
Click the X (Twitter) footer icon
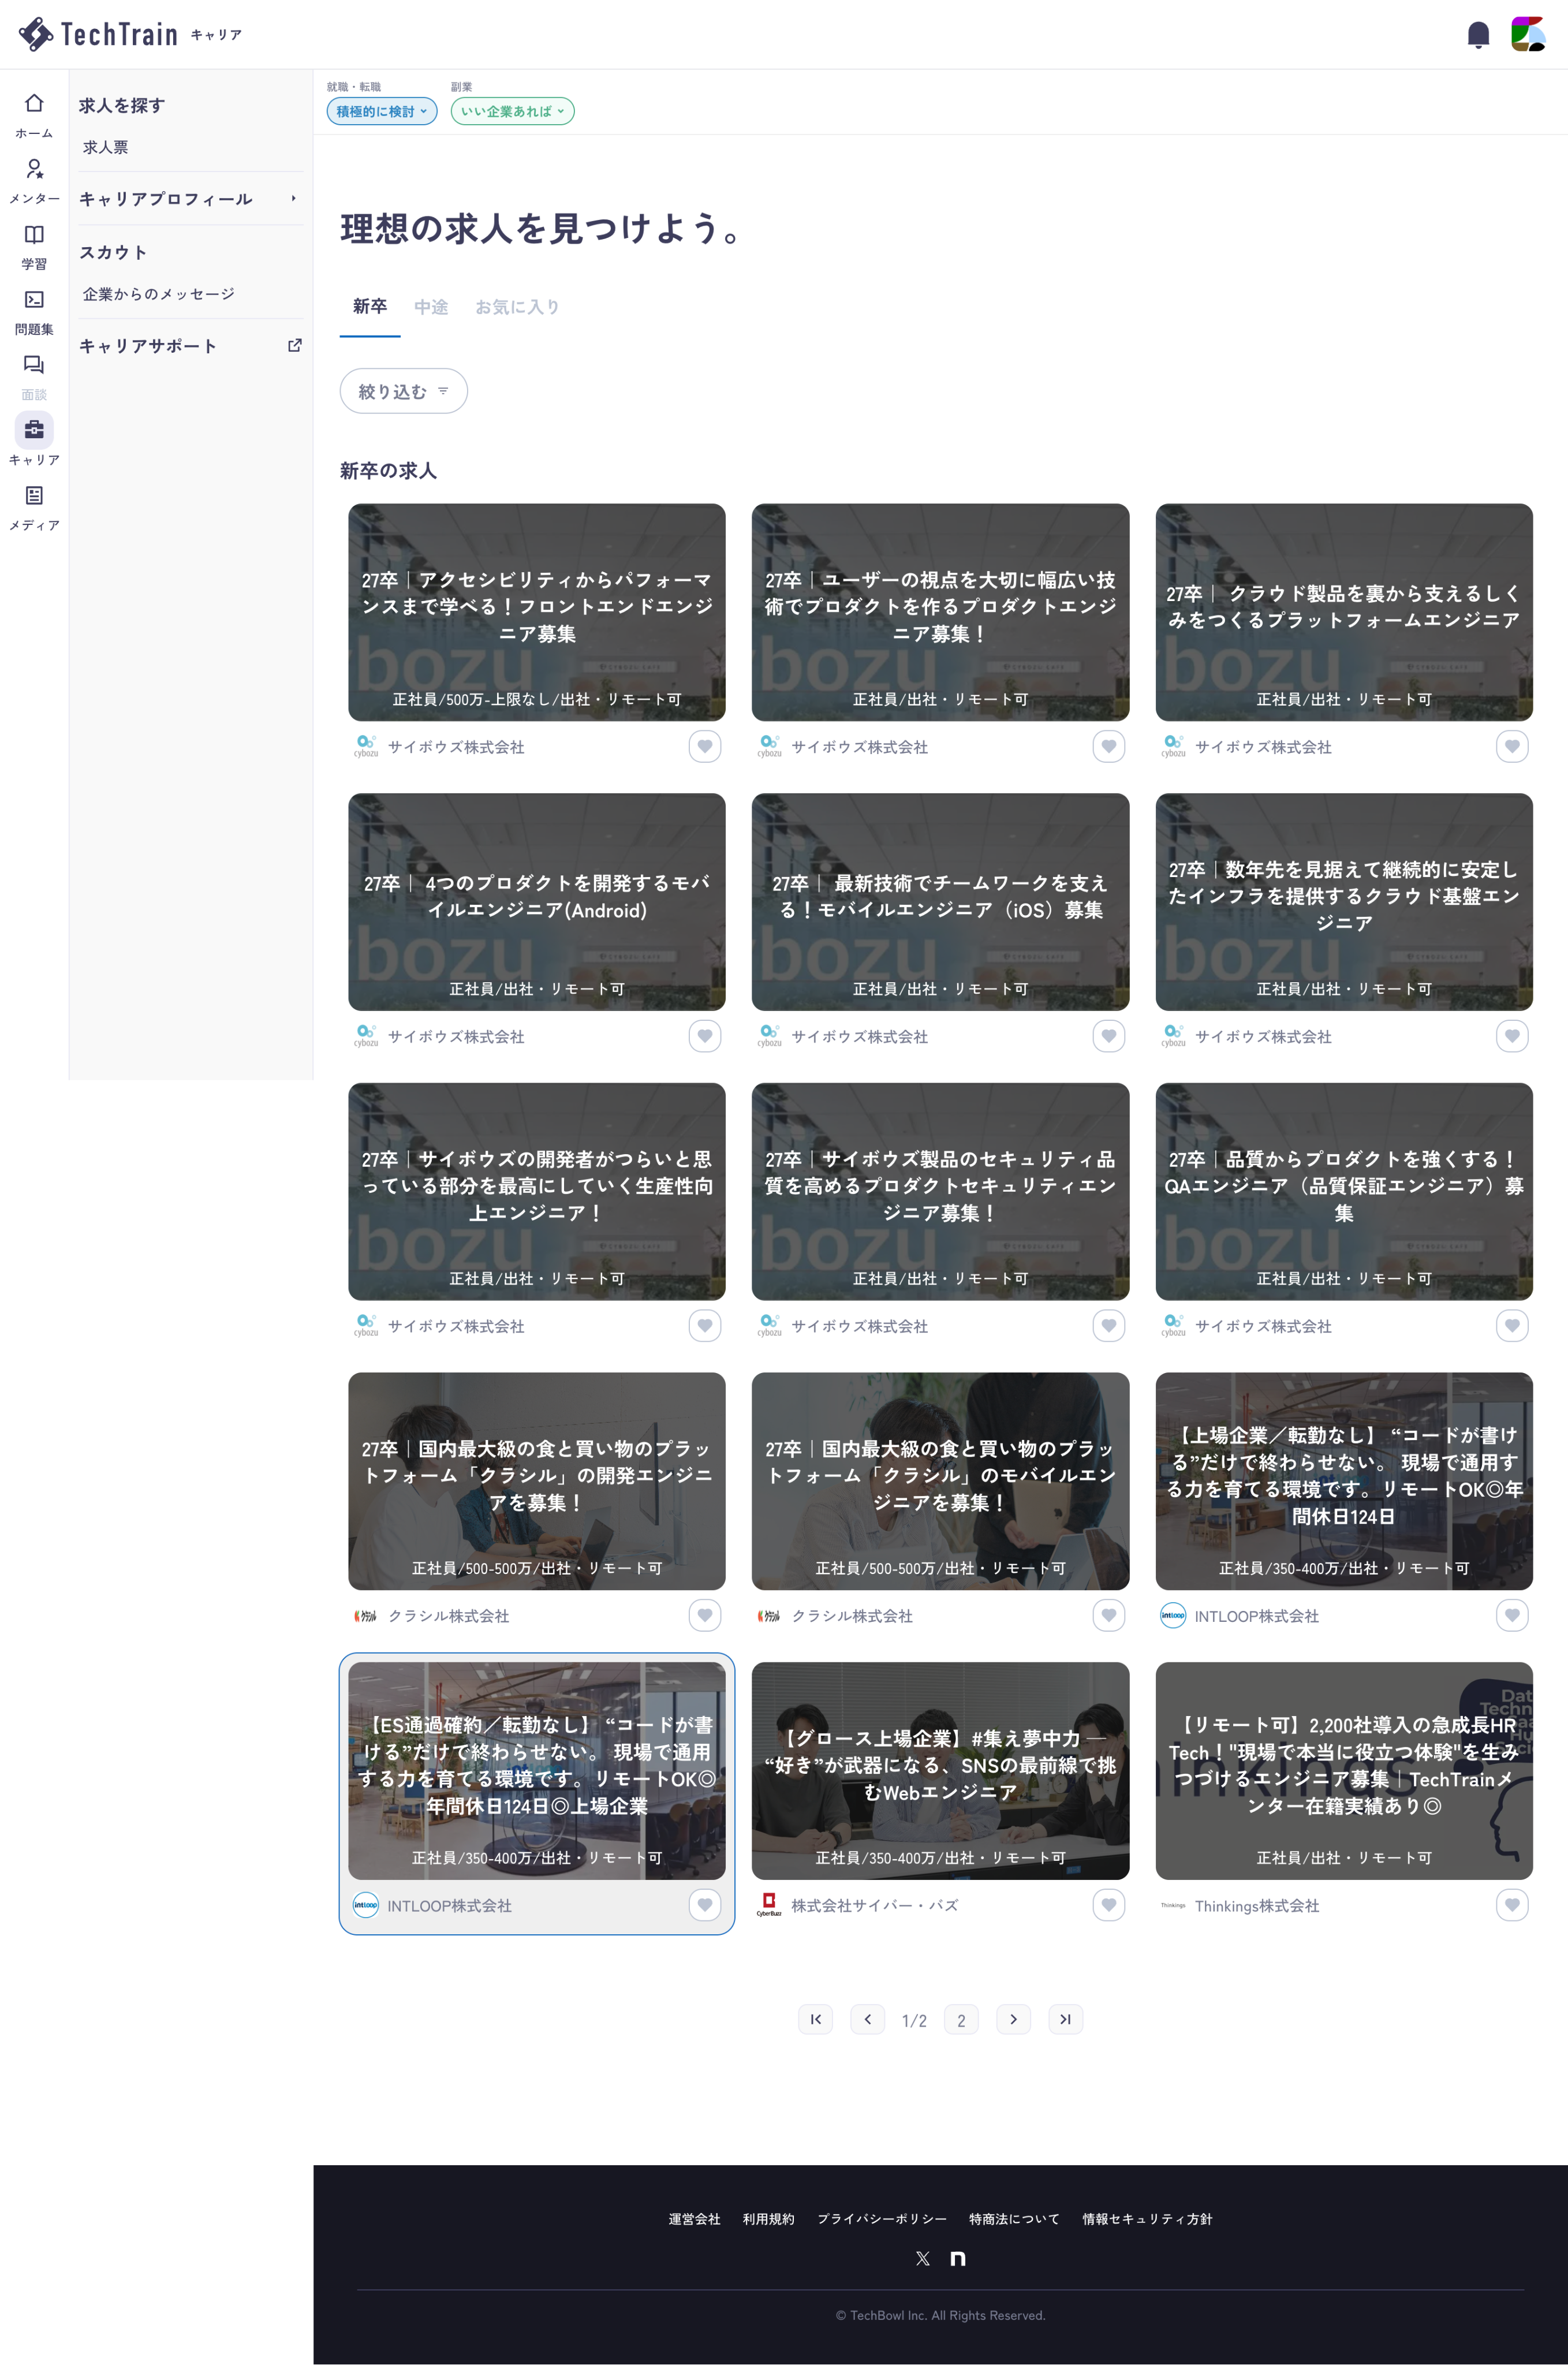pos(922,2258)
